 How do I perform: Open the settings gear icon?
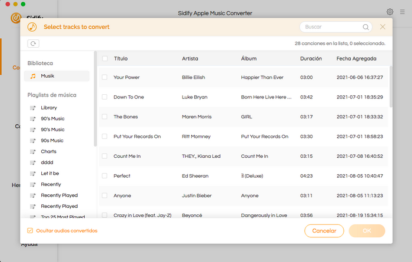(390, 12)
